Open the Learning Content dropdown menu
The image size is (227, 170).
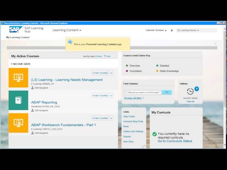point(67,30)
